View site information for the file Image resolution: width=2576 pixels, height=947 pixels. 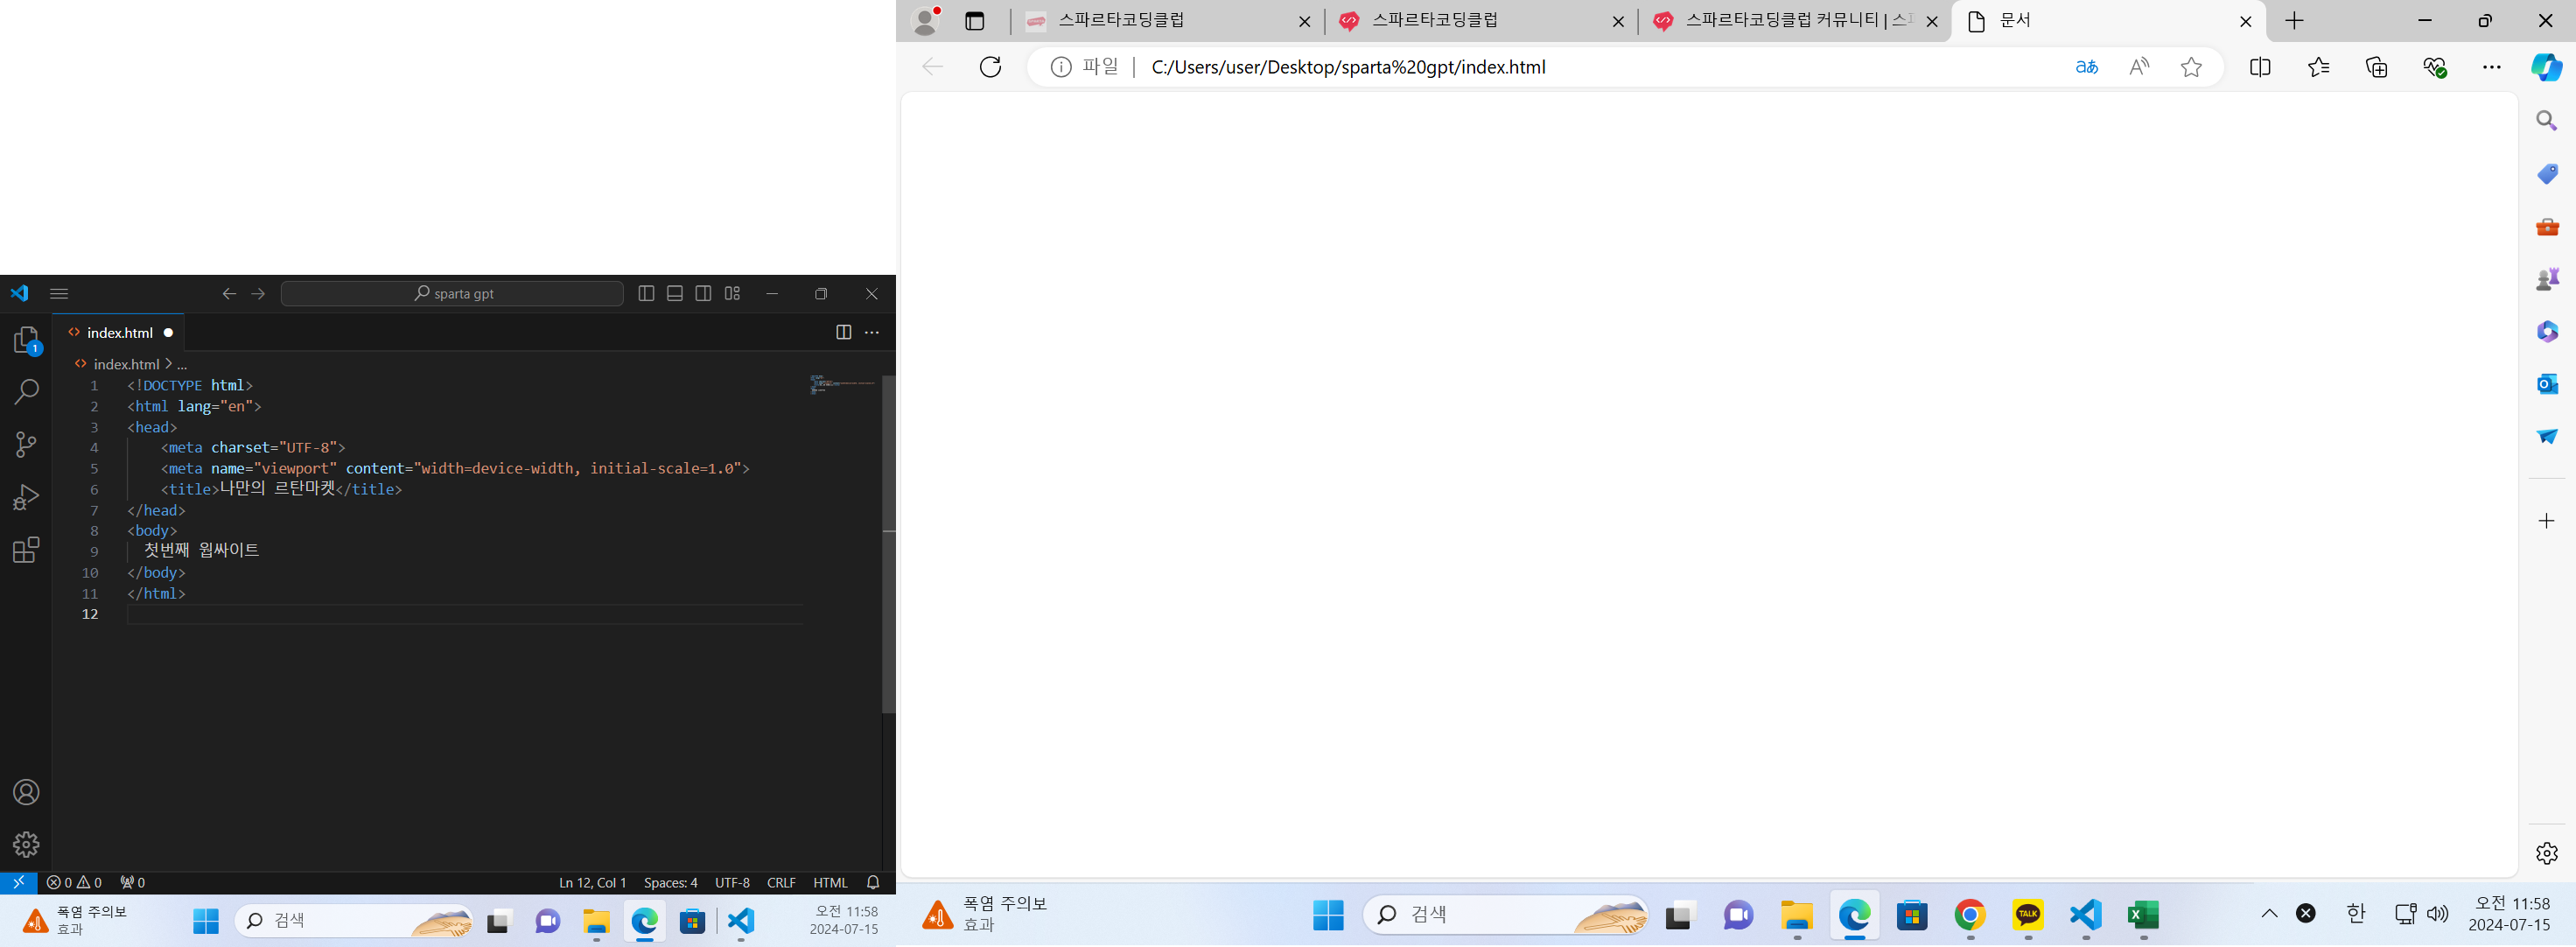[x=1085, y=67]
